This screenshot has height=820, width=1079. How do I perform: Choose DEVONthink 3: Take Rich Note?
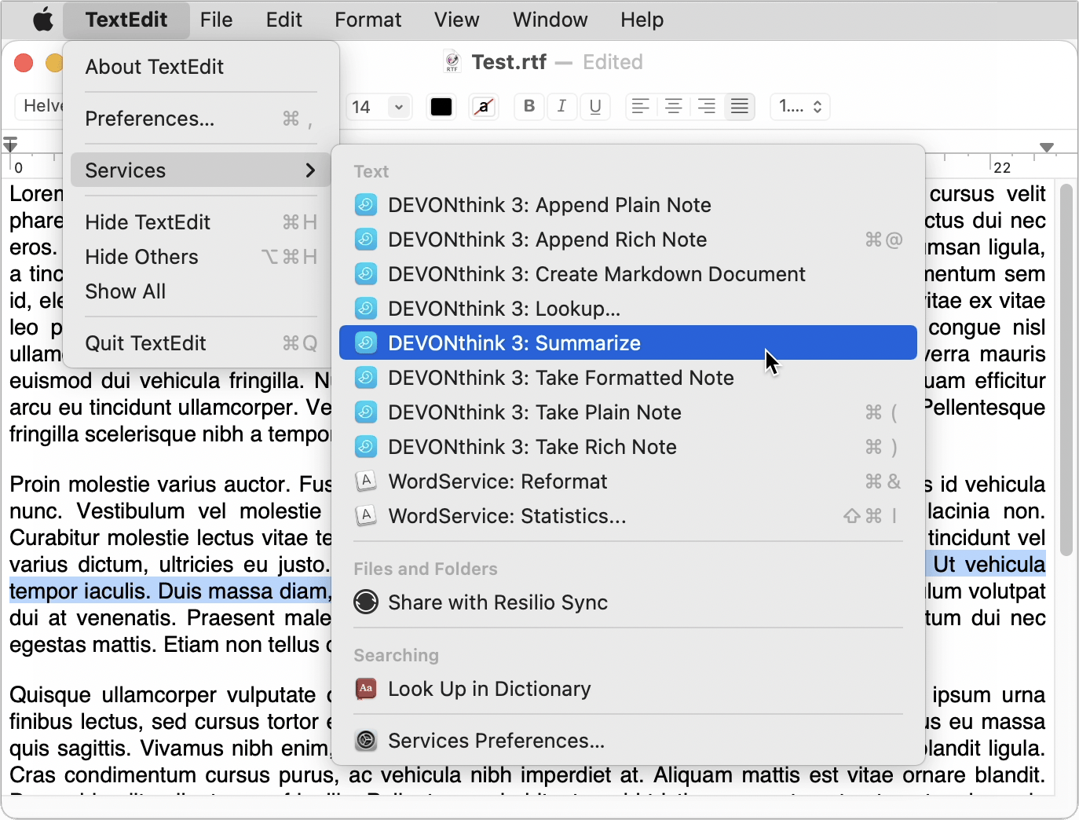pyautogui.click(x=628, y=447)
